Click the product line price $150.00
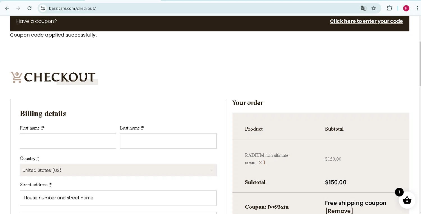 point(333,159)
